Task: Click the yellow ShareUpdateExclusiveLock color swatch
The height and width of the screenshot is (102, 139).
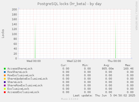Action: 5,79
